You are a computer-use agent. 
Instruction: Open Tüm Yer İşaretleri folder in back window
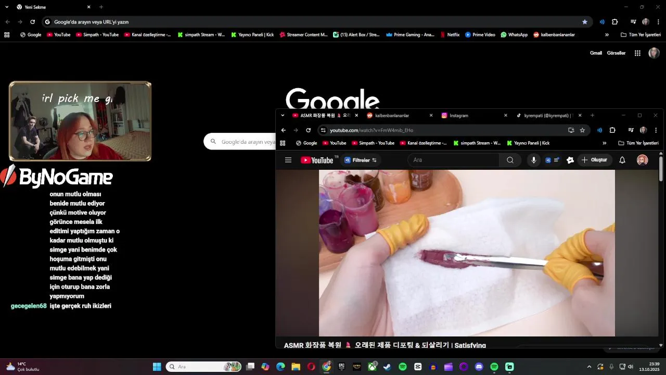coord(641,35)
